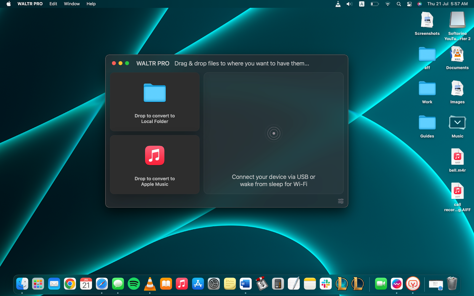Open Control Center in menu bar

click(x=409, y=4)
